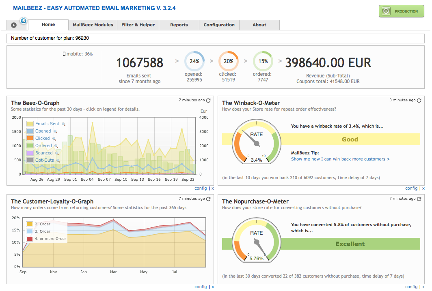Click the 1067588 emails sent figure
The height and width of the screenshot is (291, 432).
[140, 63]
